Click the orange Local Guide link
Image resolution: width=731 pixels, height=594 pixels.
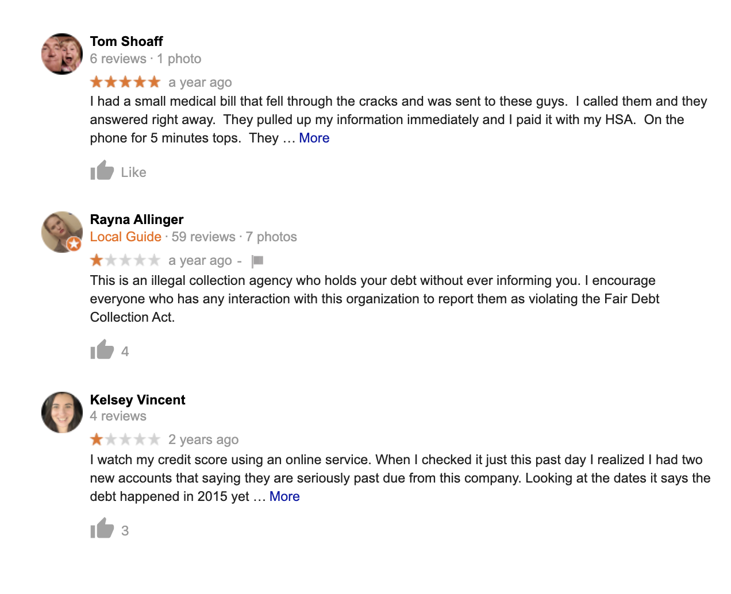tap(126, 237)
